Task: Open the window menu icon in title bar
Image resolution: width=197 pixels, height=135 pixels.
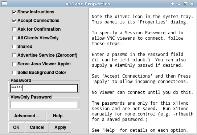Action: (4, 4)
